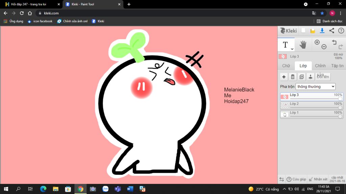The height and width of the screenshot is (194, 346).
Task: Duplicate the selected layer
Action: pyautogui.click(x=302, y=77)
